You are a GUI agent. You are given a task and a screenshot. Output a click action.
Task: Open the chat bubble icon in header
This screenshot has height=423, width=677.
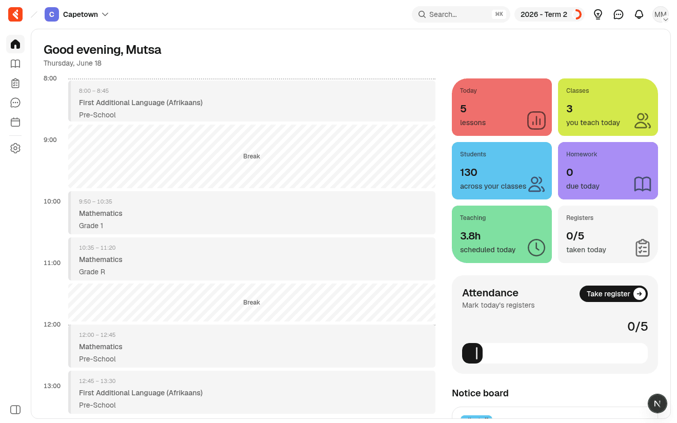pyautogui.click(x=619, y=14)
